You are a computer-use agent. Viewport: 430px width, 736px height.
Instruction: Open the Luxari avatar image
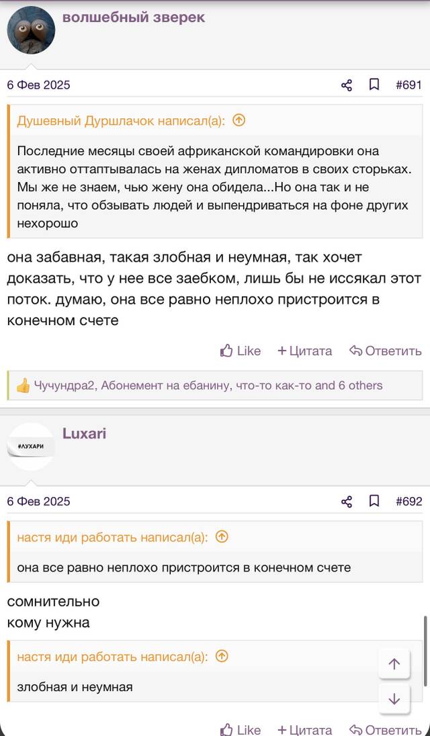click(x=31, y=447)
